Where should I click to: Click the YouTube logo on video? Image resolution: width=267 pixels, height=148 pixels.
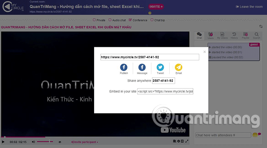pos(173,130)
